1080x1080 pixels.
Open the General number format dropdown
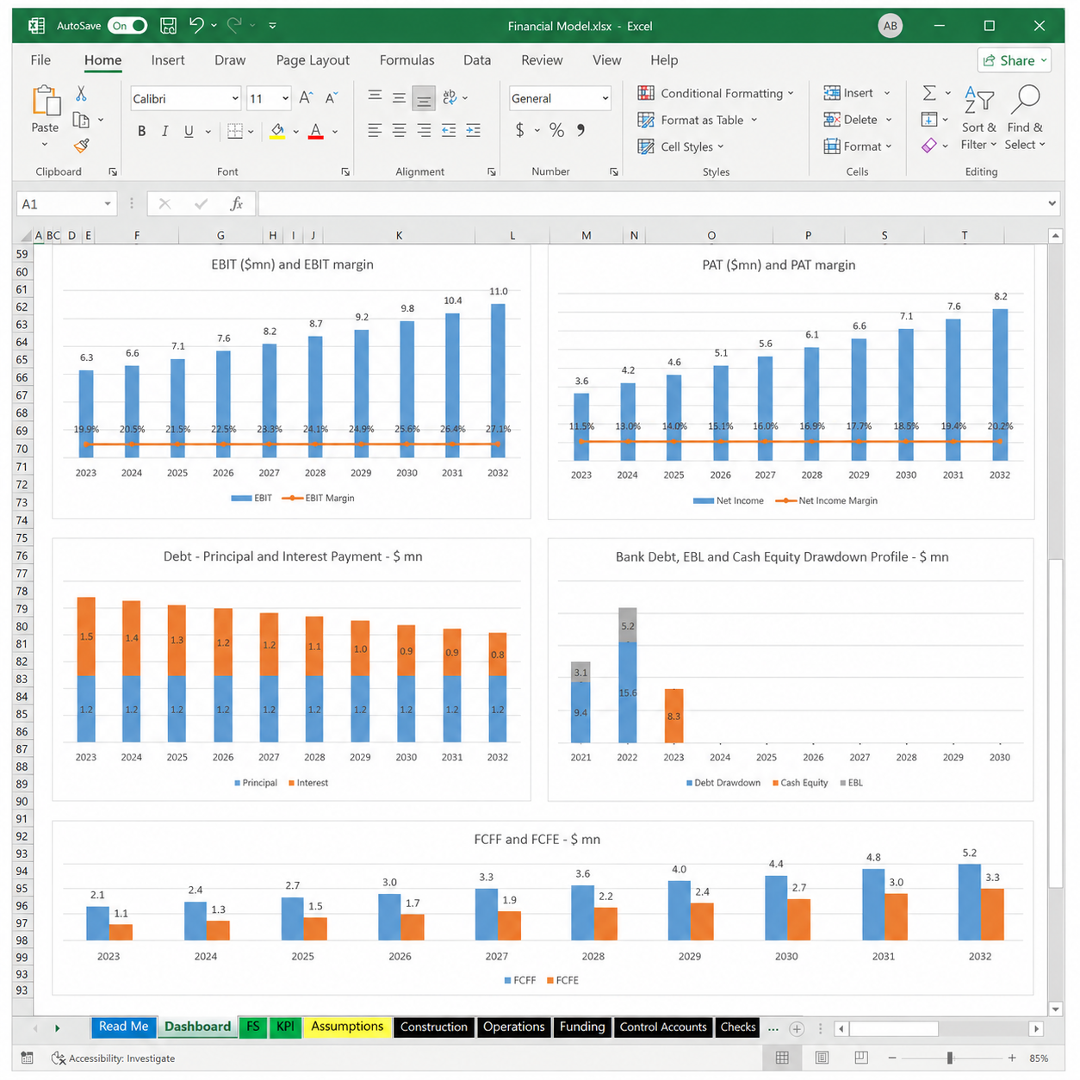tap(605, 99)
